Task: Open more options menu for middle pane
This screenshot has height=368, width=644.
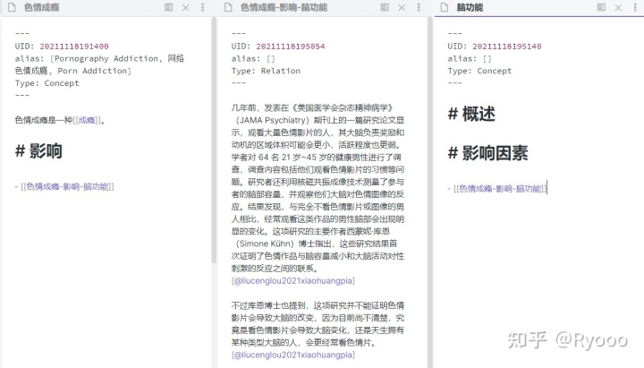Action: click(419, 7)
